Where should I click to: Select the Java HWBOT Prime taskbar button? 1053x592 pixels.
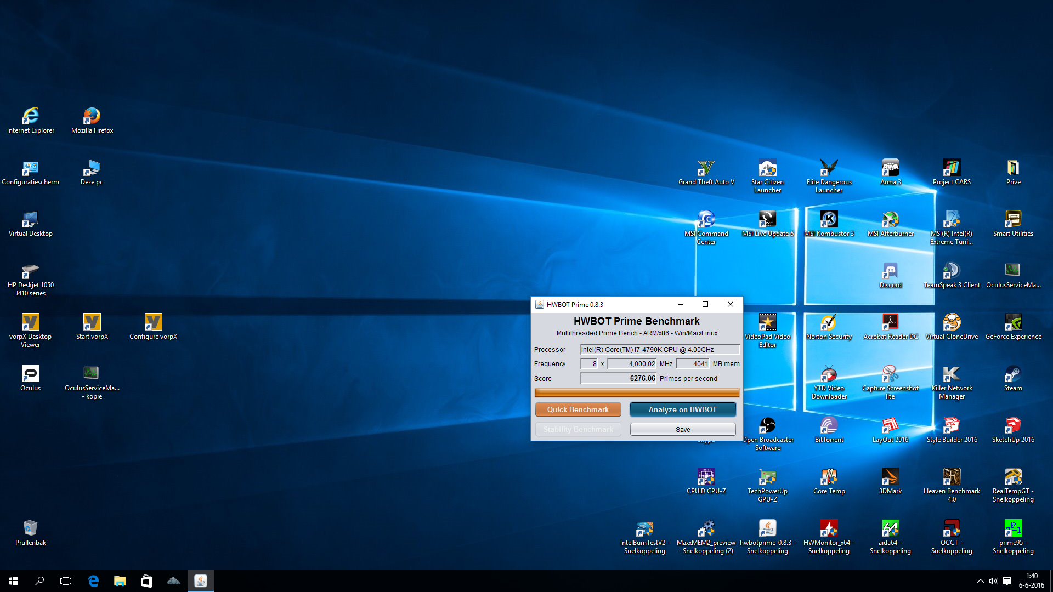[x=201, y=581]
